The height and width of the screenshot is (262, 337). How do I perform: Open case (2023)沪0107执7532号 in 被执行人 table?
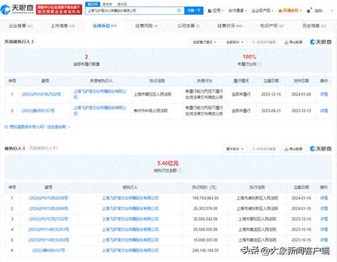coord(49,219)
